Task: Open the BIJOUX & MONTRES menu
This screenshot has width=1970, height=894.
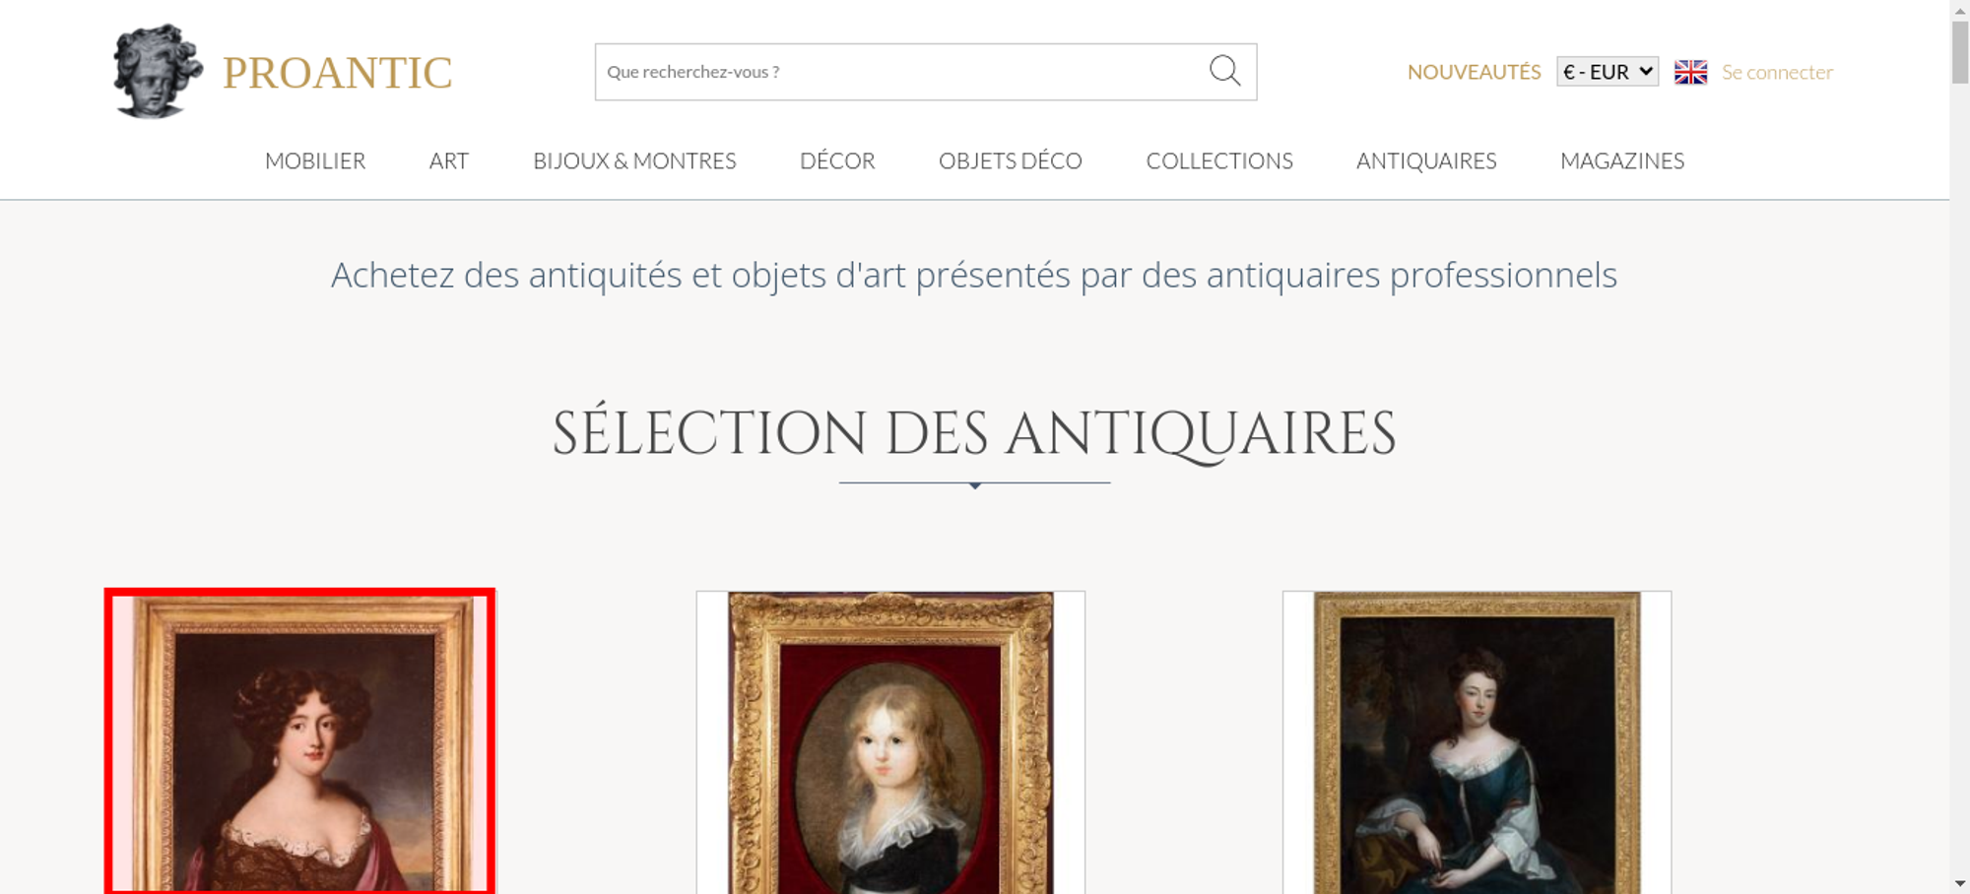Action: tap(634, 160)
